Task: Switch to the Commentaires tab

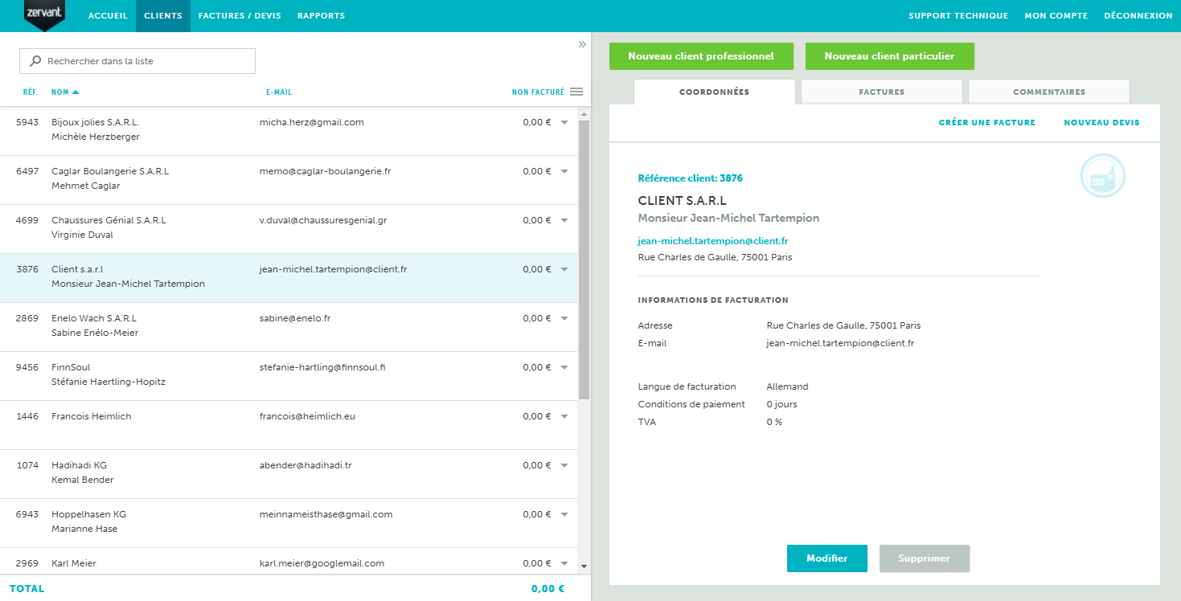Action: 1049,92
